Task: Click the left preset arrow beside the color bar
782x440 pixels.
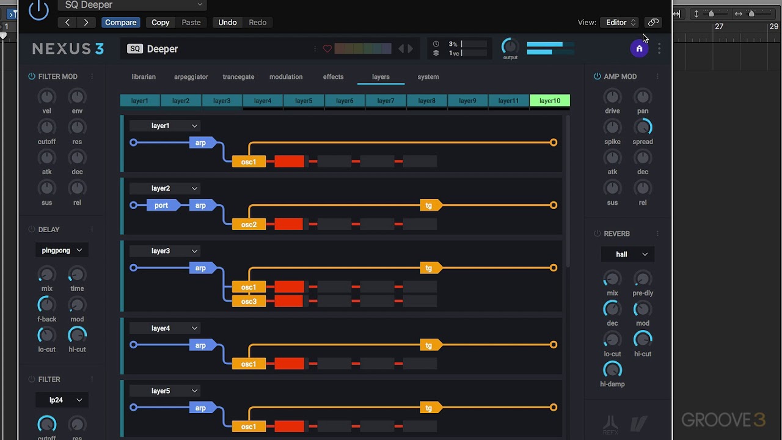Action: 401,49
